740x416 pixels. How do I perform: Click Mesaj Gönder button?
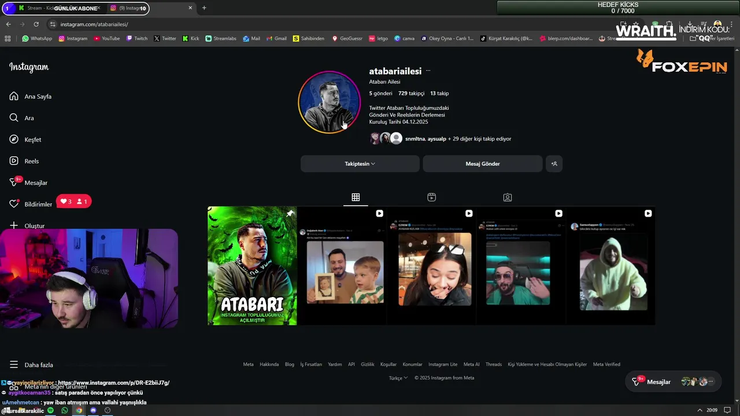point(483,164)
